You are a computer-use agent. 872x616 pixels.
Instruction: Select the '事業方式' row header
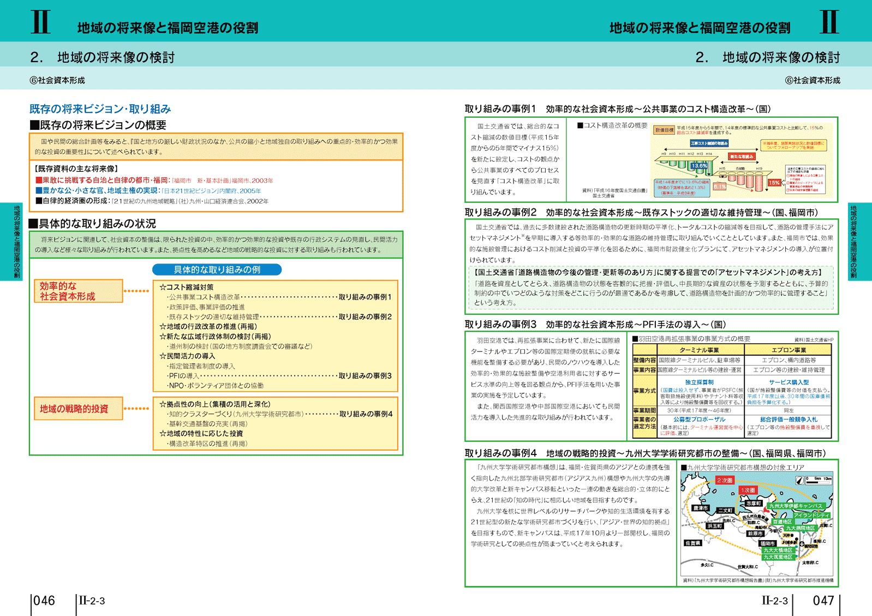(644, 391)
